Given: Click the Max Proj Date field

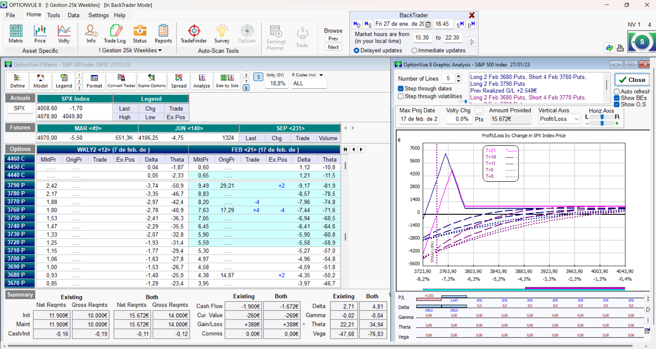Looking at the screenshot, I should coord(419,119).
